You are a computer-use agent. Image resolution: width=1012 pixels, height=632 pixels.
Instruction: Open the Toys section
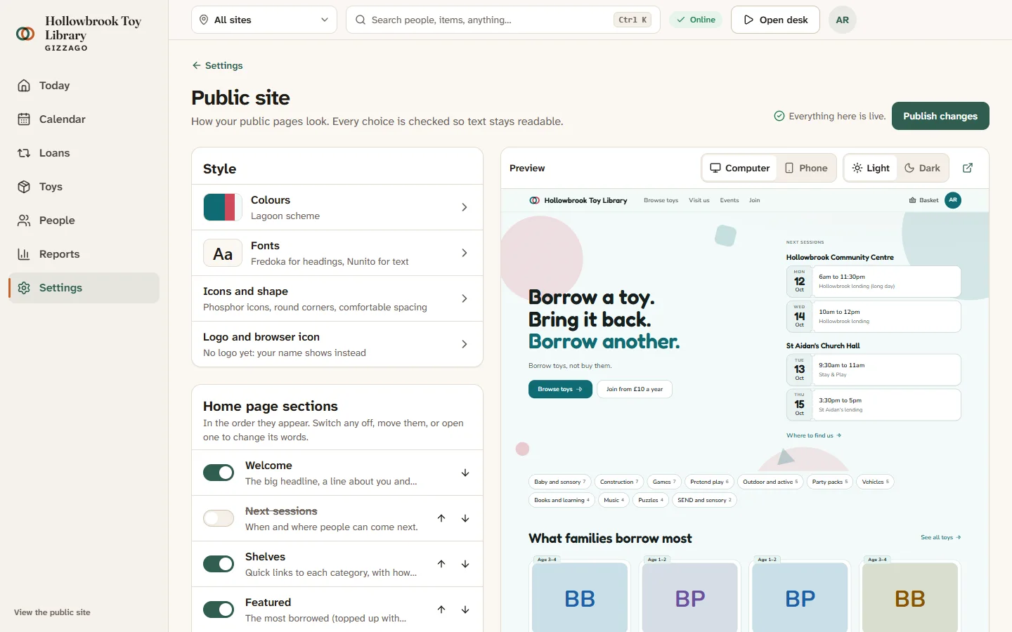(84, 187)
